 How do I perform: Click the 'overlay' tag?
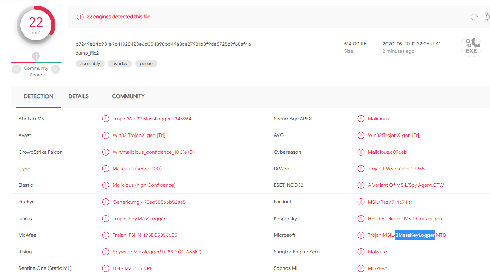[x=120, y=64]
